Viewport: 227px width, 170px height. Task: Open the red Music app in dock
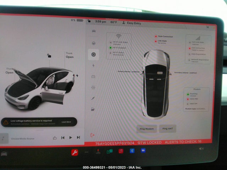pos(121,151)
